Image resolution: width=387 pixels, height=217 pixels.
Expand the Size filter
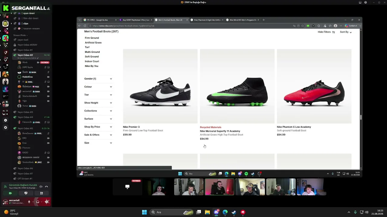coord(98,143)
